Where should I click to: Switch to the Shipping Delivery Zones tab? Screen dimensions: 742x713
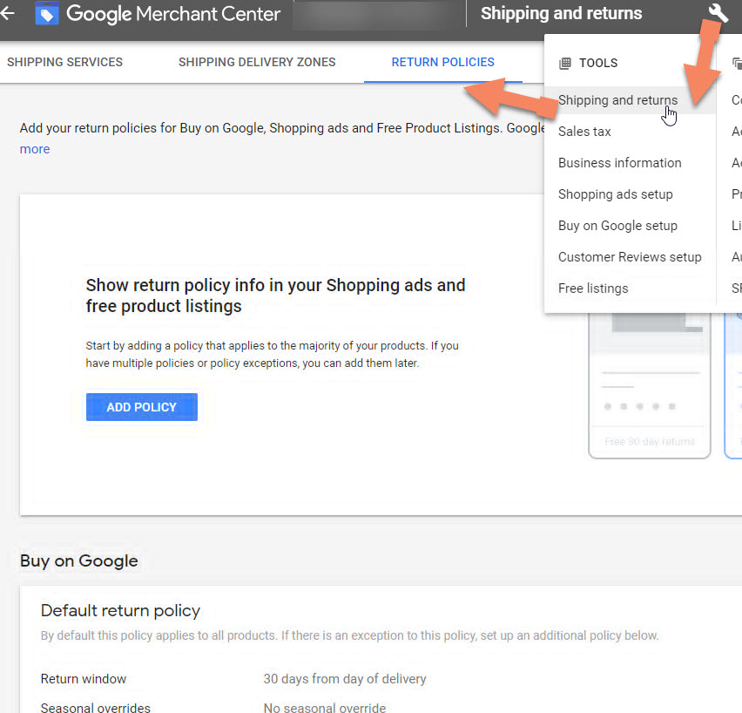(x=257, y=62)
